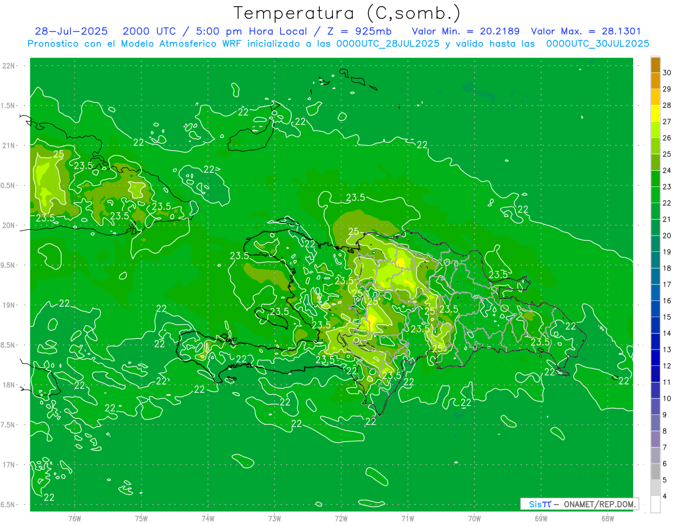Pick the purple swatch between 8 and 9
Image resolution: width=682 pixels, height=526 pixels.
[655, 423]
